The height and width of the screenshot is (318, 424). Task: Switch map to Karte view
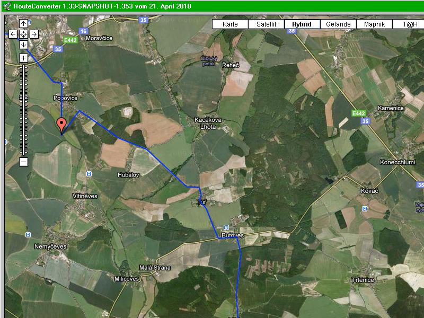(230, 24)
